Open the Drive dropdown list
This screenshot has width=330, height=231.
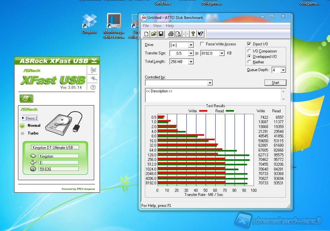pos(191,45)
